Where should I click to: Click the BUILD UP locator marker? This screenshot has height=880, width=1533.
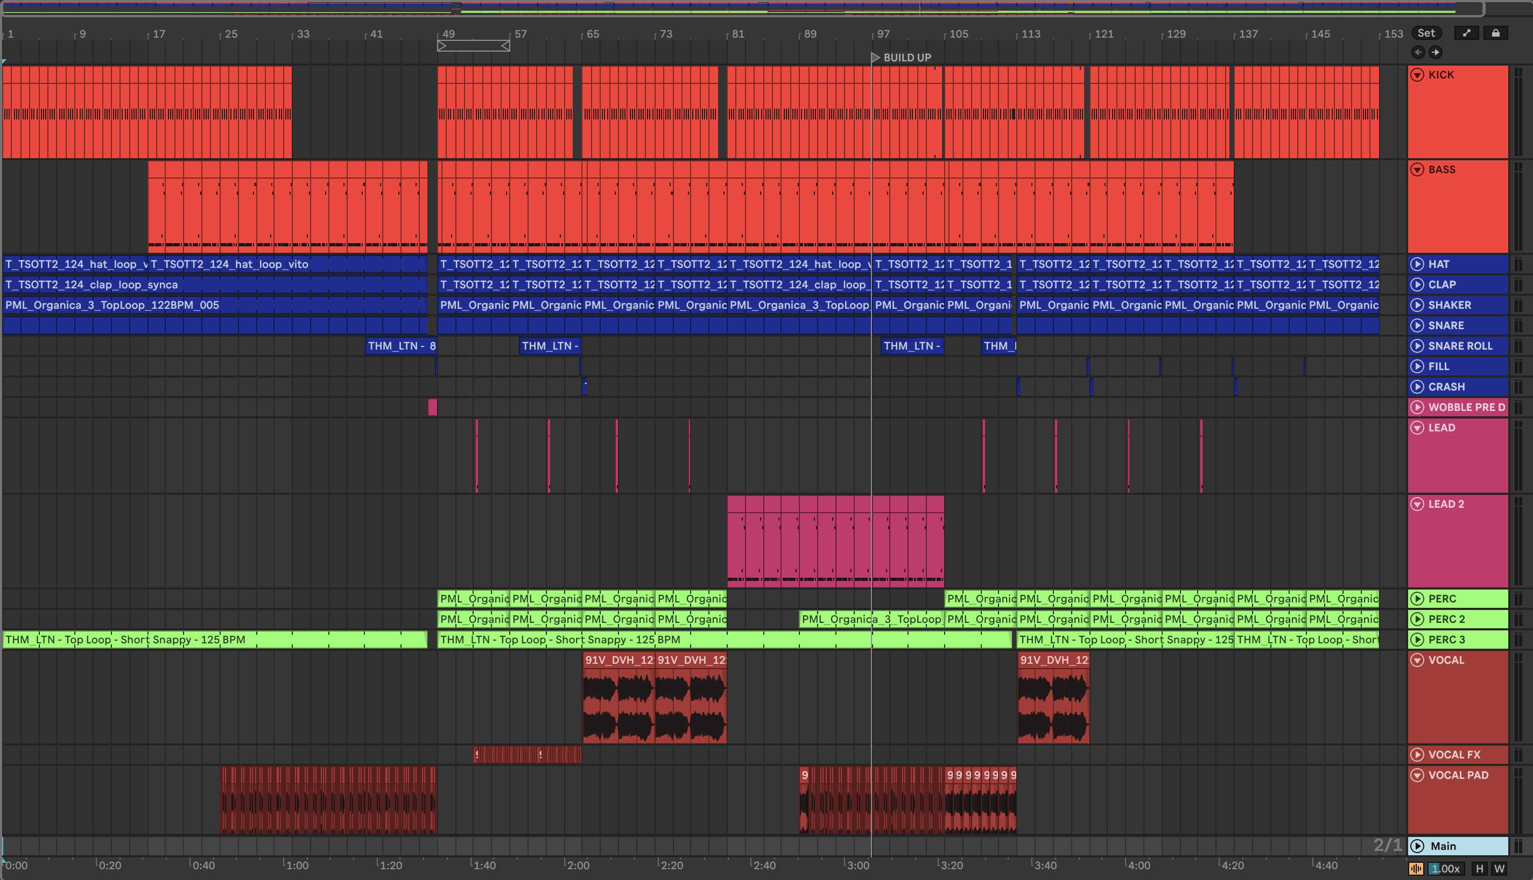pos(875,58)
